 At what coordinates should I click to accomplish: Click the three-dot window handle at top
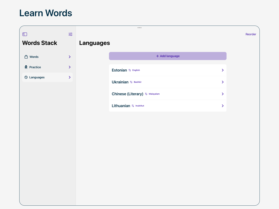click(139, 28)
